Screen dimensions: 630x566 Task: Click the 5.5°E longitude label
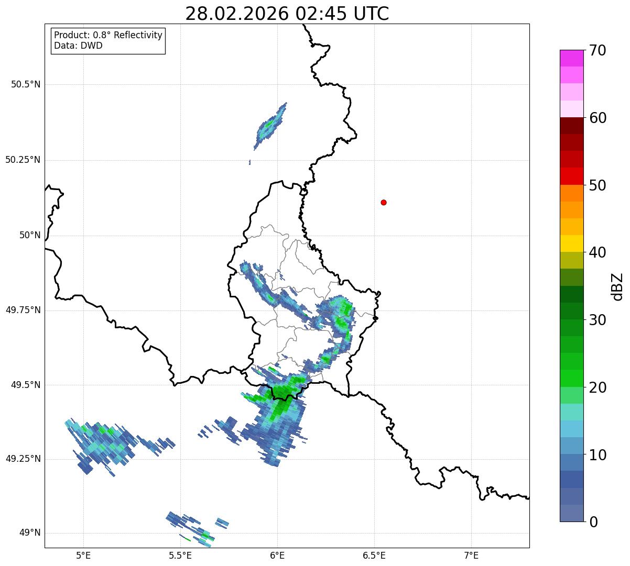point(180,556)
